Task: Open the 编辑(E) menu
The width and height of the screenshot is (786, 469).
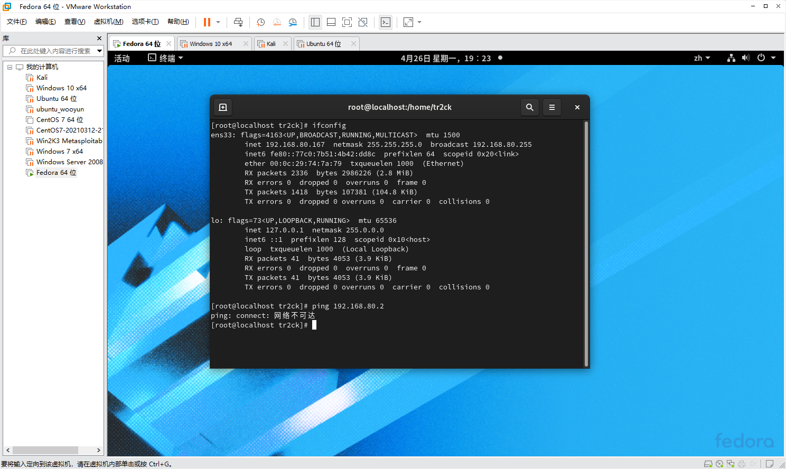Action: coord(45,22)
